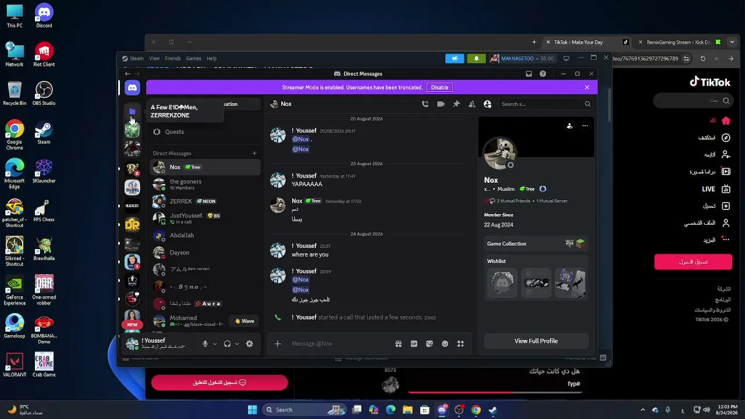Open Nox's Game Collection section

point(536,244)
